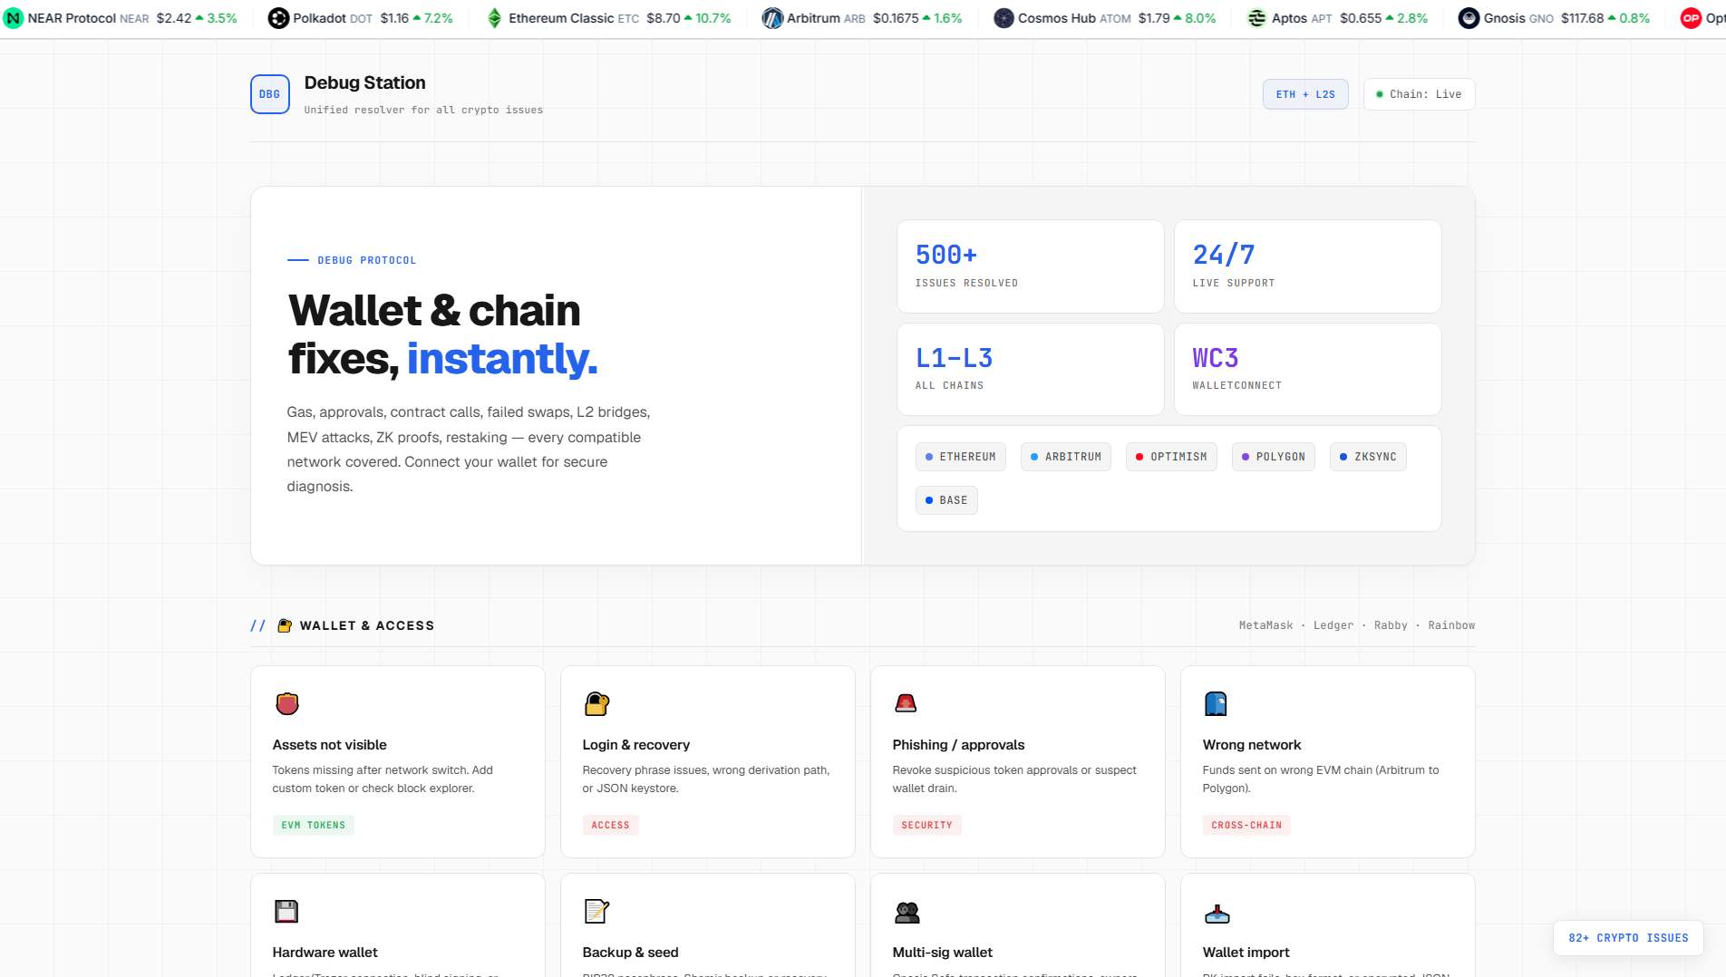This screenshot has height=977, width=1726.
Task: Click the Multi-sig wallet people icon
Action: coord(907,912)
